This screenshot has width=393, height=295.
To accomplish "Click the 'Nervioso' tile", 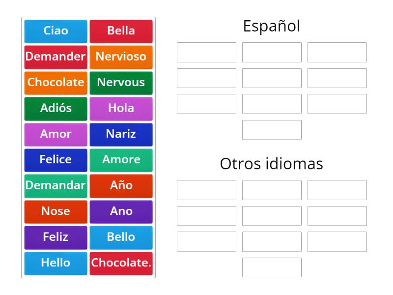I will tap(121, 57).
